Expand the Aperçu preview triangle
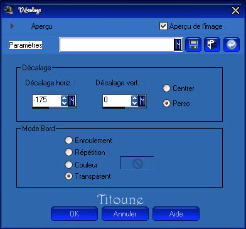This screenshot has height=229, width=246. click(x=12, y=26)
